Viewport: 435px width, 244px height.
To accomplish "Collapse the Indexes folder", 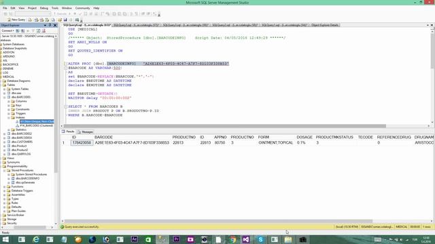I will [x=9, y=117].
